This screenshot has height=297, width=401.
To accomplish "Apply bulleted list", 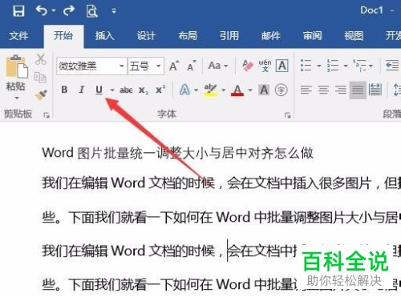I will click(x=306, y=66).
